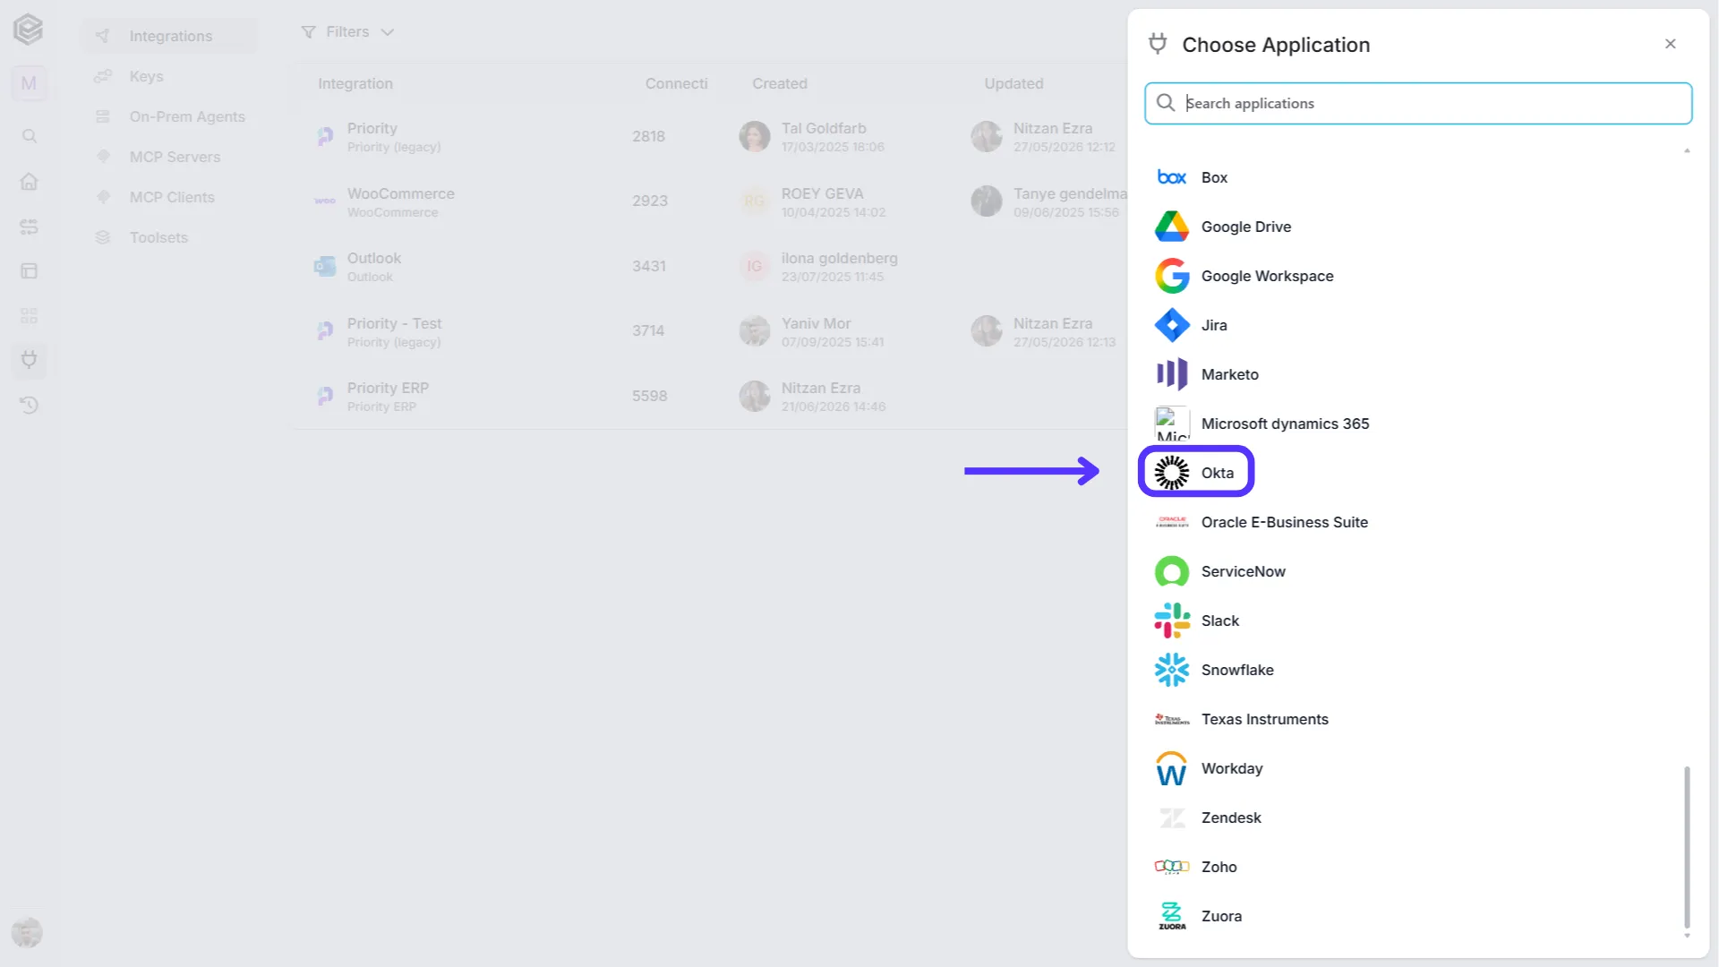
Task: Open the Priority - Test integration row
Action: pyautogui.click(x=712, y=331)
